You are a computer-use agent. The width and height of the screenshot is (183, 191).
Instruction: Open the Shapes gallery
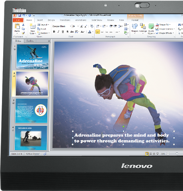134,28
